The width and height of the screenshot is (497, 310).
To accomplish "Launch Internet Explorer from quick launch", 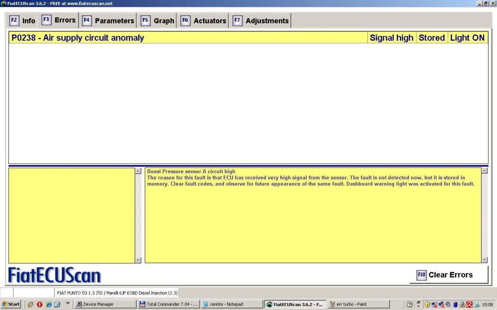I will [x=49, y=304].
